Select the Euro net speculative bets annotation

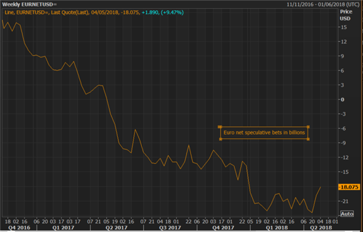(264, 132)
